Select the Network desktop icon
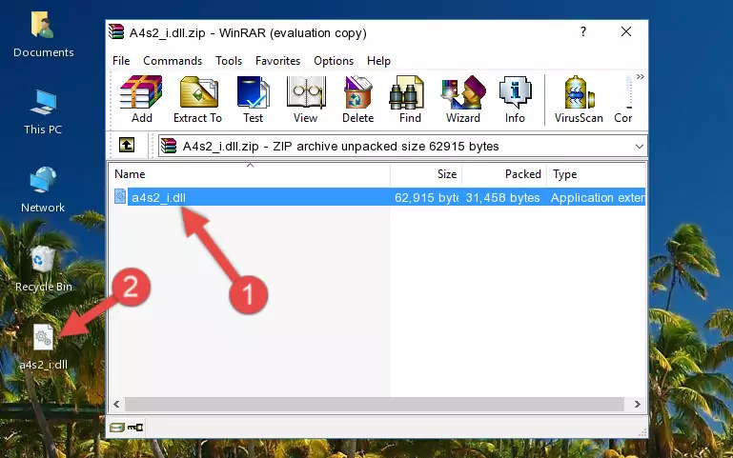The height and width of the screenshot is (458, 733). [x=43, y=189]
